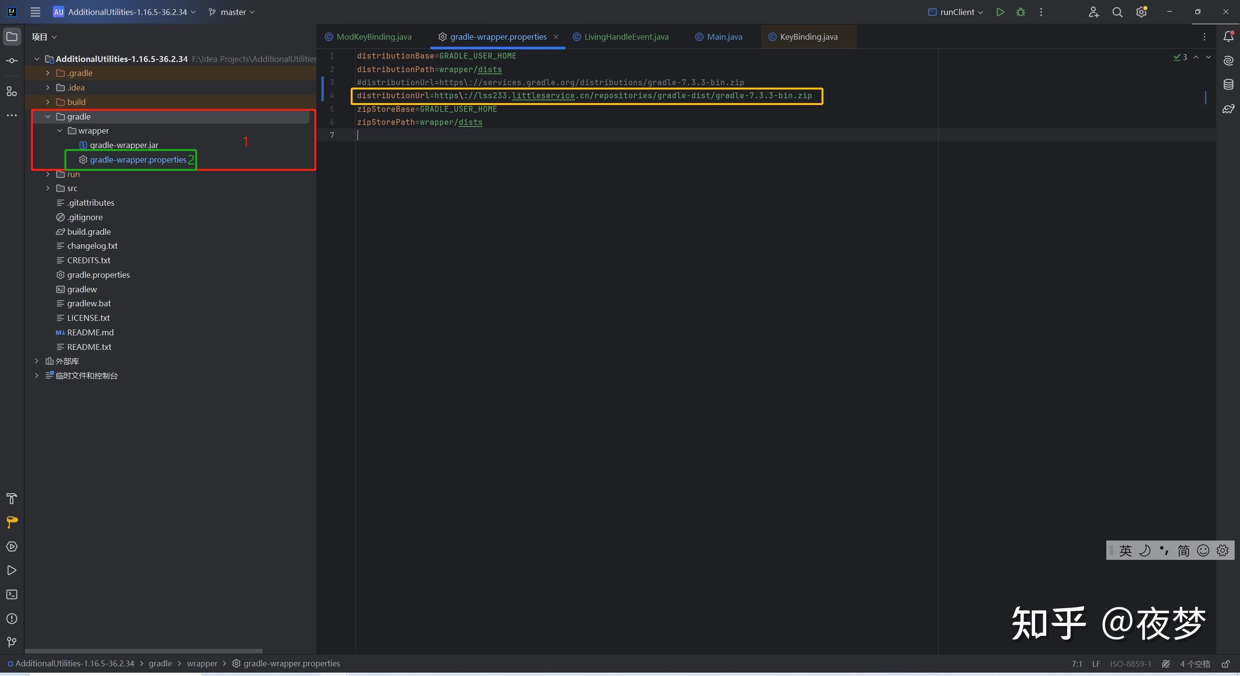Open Code With Me icon
Screen dimensions: 1240x676
[x=1094, y=12]
